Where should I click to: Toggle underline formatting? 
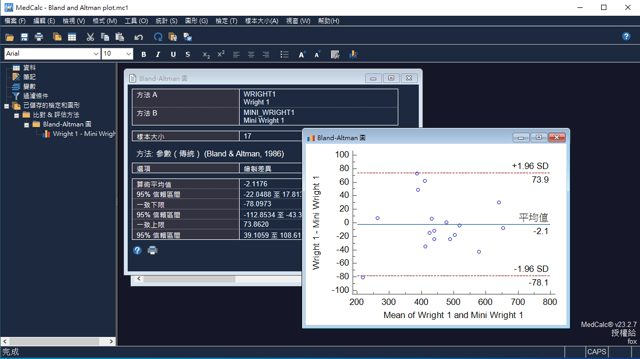(x=173, y=54)
